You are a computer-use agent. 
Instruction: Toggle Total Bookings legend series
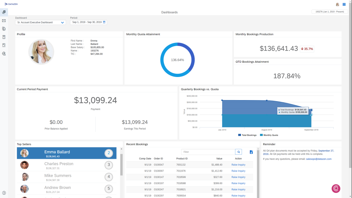(247, 135)
